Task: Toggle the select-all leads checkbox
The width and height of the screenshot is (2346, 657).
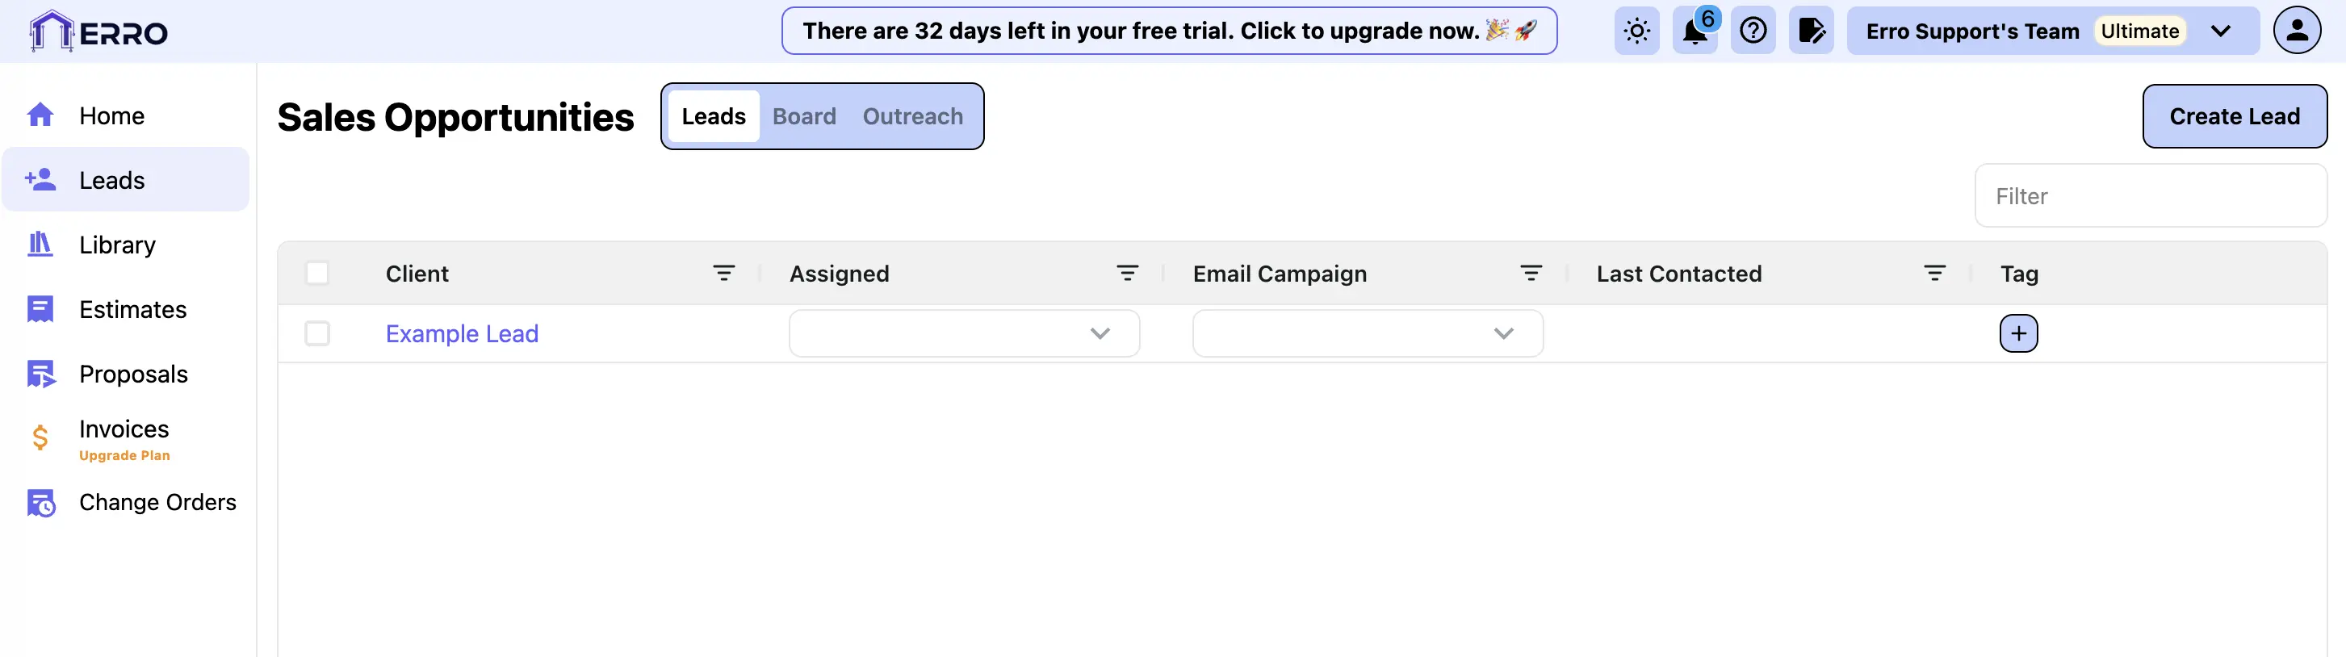Action: tap(317, 273)
